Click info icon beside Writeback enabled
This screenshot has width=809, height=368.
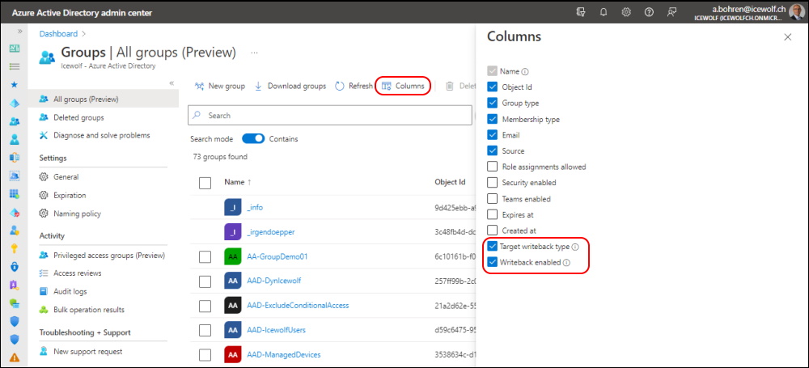tap(566, 263)
